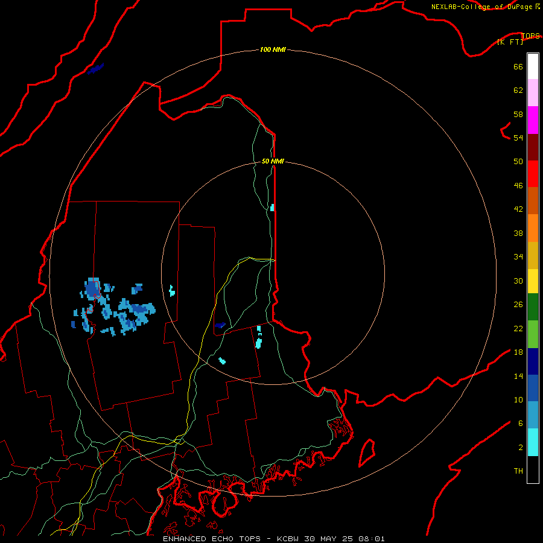Click the KCBW radar station identifier

[x=287, y=539]
